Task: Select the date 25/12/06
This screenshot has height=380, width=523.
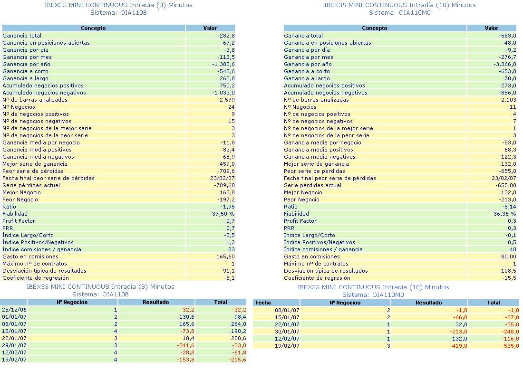Action: [14, 310]
